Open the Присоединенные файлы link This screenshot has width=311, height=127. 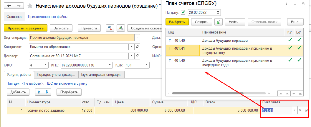tap(48, 17)
